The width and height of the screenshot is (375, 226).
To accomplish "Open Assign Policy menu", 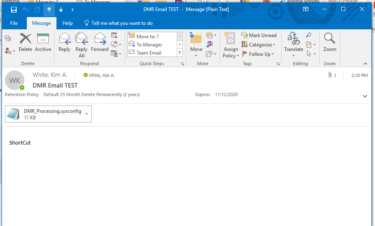I will [x=230, y=45].
